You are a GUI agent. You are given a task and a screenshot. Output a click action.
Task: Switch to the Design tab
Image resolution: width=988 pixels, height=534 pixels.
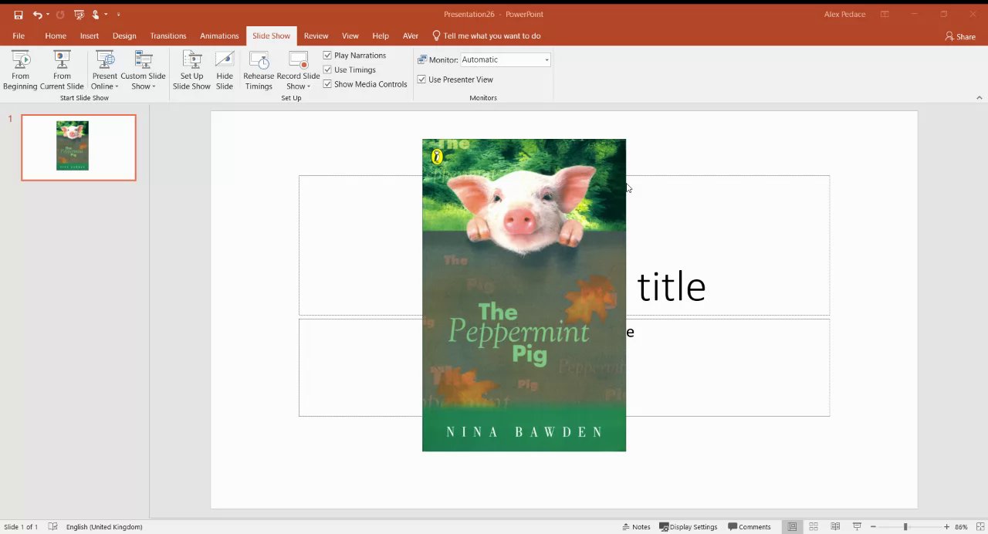click(124, 35)
